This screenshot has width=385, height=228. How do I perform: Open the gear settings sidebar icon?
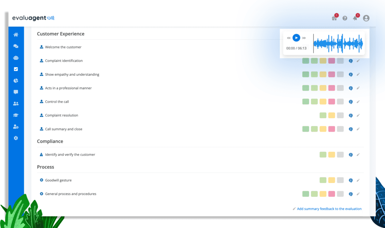[x=16, y=138]
